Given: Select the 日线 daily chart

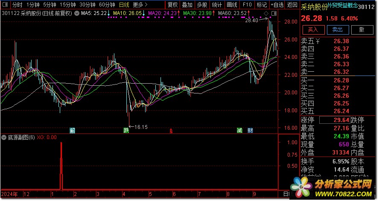Looking at the screenshot, I should [x=124, y=5].
